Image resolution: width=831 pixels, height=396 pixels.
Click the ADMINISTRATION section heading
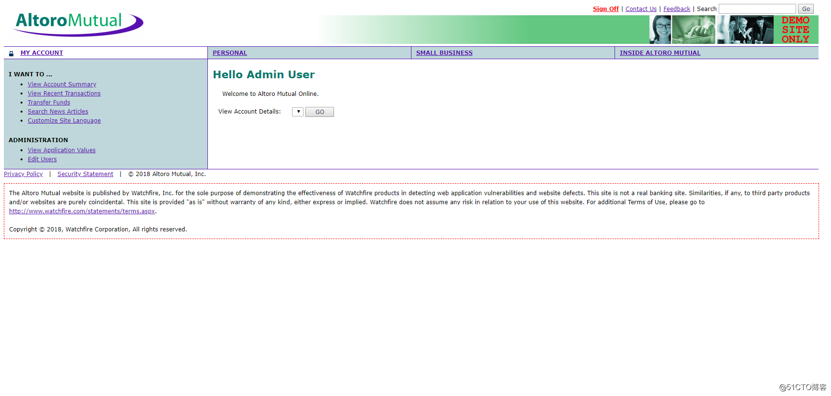point(38,140)
